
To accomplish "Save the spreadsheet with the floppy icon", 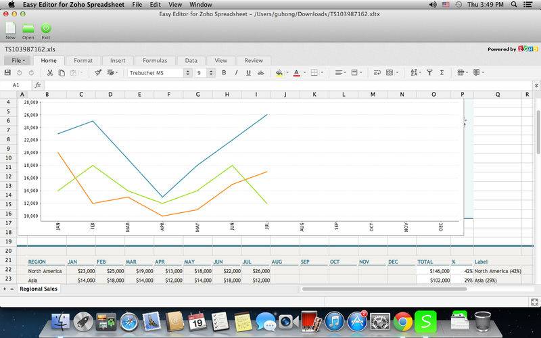I will coord(7,72).
